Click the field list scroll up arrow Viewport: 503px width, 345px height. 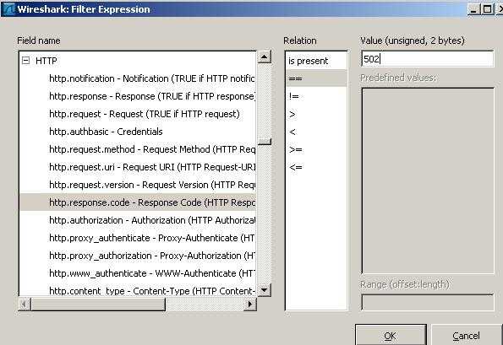coord(265,57)
